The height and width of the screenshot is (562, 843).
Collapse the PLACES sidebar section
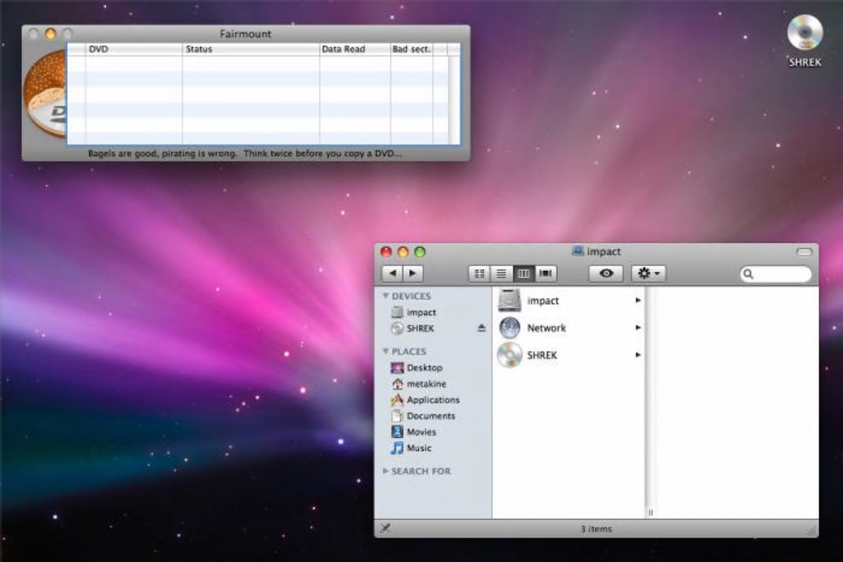pos(385,351)
